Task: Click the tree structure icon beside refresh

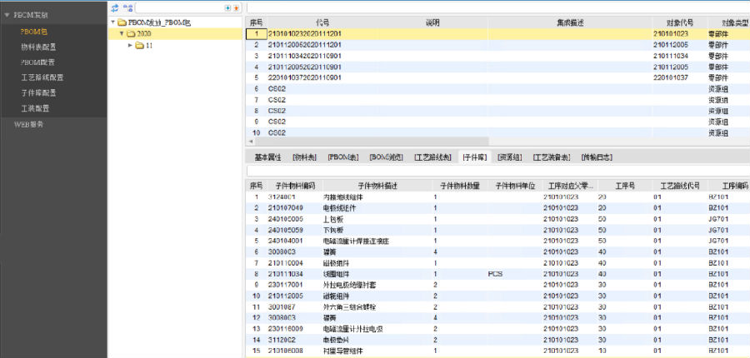Action: (127, 7)
